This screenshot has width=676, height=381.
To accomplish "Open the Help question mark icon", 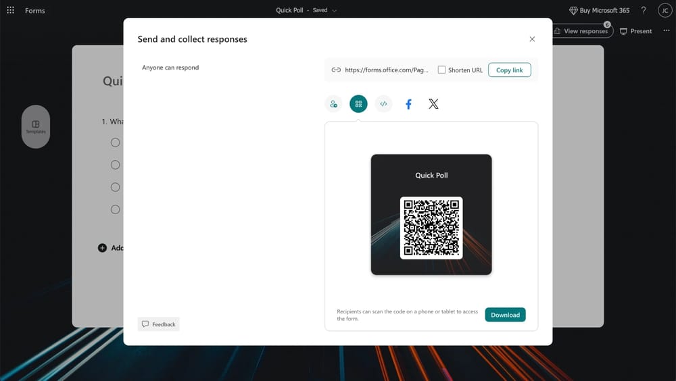I will [644, 10].
